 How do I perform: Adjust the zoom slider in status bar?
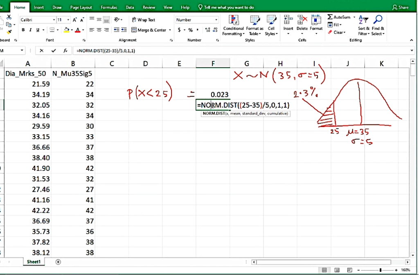381,270
